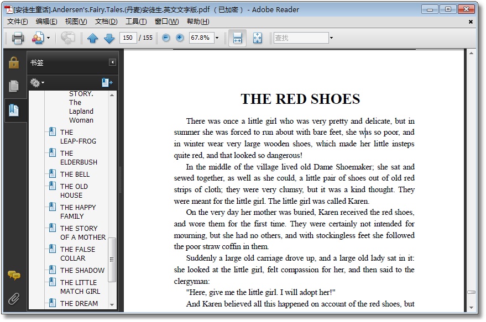Open the zoom level dropdown arrow
486x322 pixels.
[217, 38]
